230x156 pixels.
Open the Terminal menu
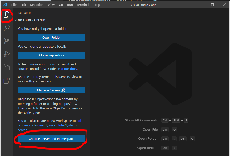tap(83, 5)
